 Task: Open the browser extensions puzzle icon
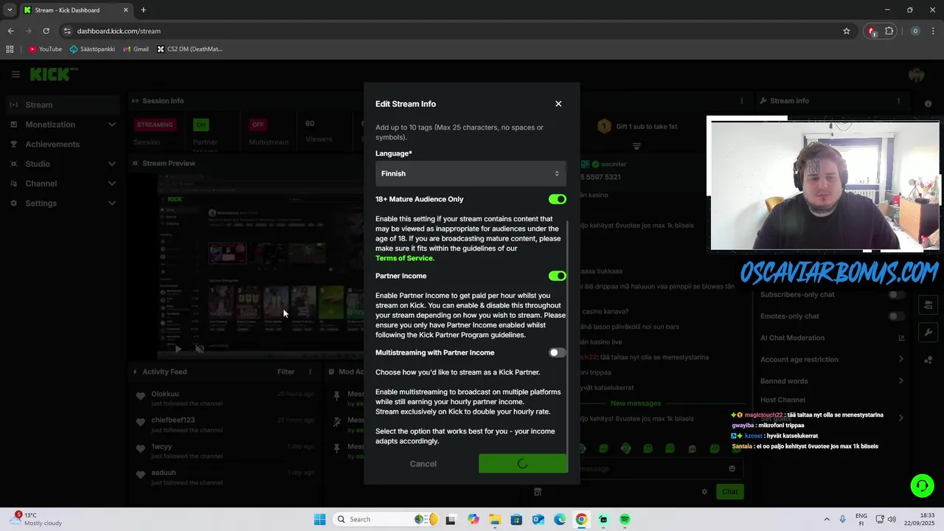click(889, 31)
